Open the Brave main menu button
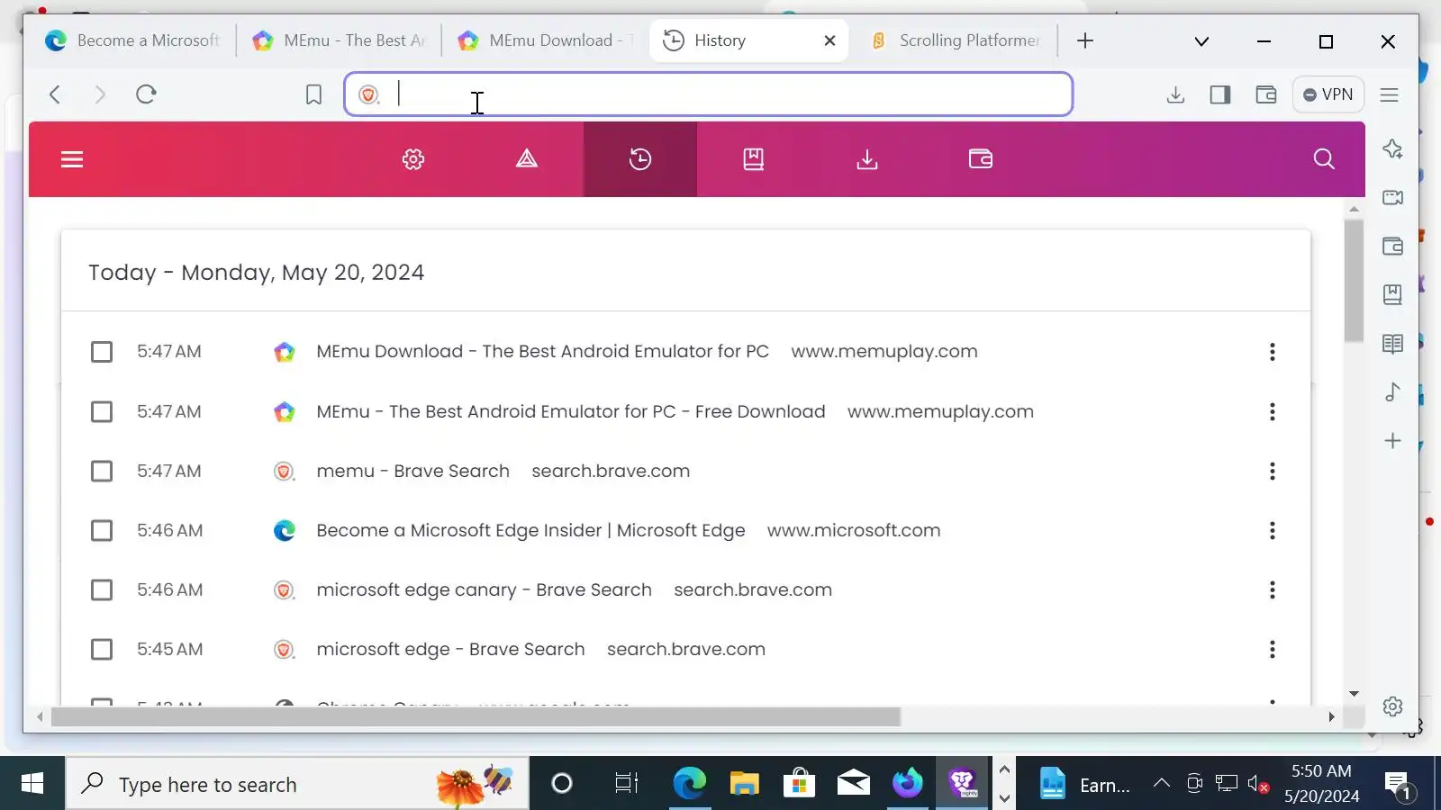 pos(1390,94)
